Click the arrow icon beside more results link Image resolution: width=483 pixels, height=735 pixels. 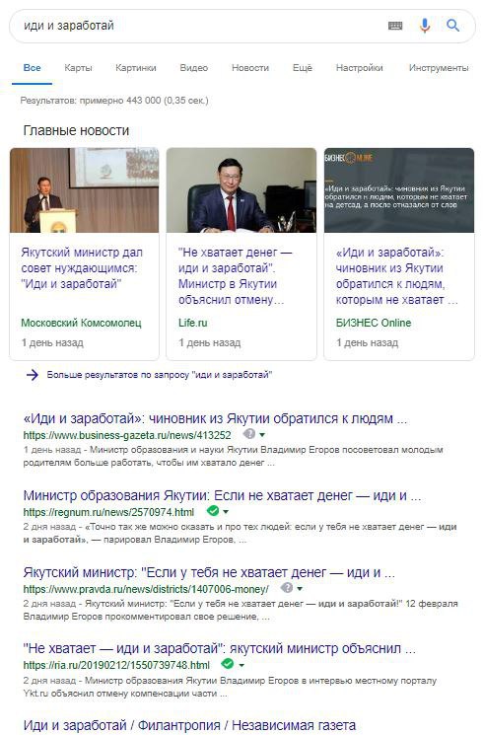(32, 375)
